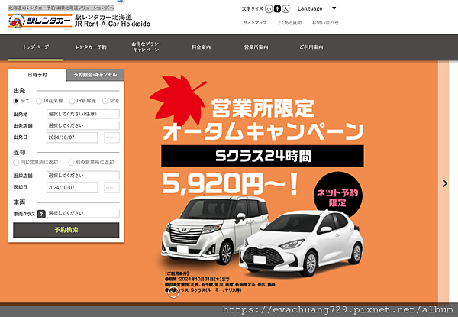The height and width of the screenshot is (317, 458).
Task: Click the 駅レンタカー logo
Action: coord(40,21)
